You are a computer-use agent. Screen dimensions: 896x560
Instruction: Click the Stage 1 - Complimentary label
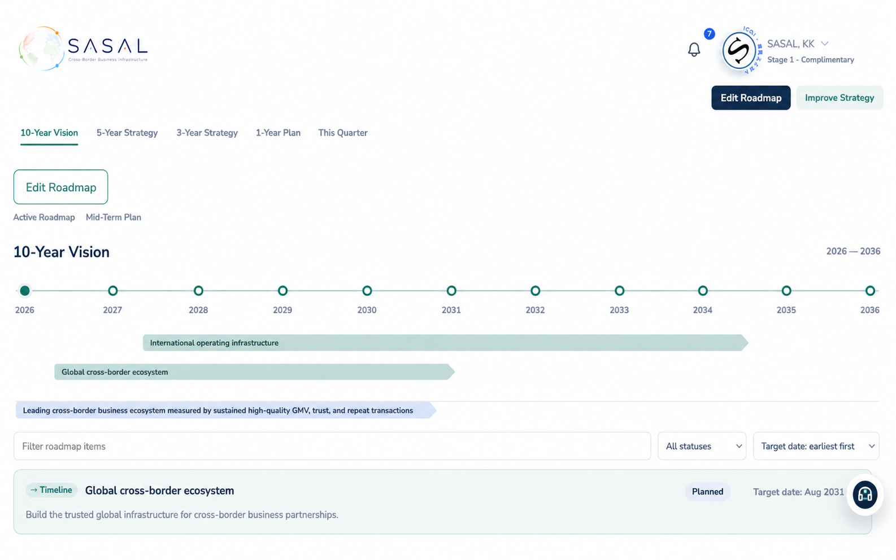coord(810,60)
